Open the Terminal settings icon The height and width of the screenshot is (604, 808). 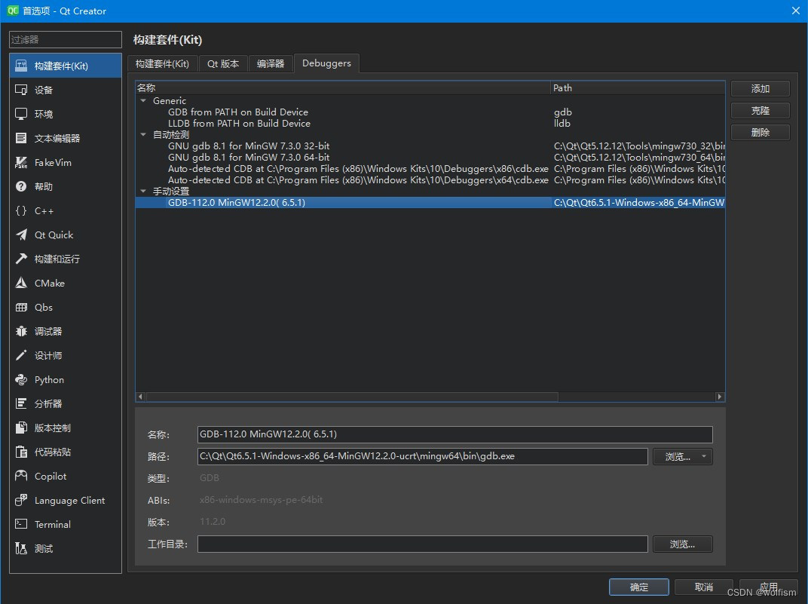pyautogui.click(x=21, y=524)
